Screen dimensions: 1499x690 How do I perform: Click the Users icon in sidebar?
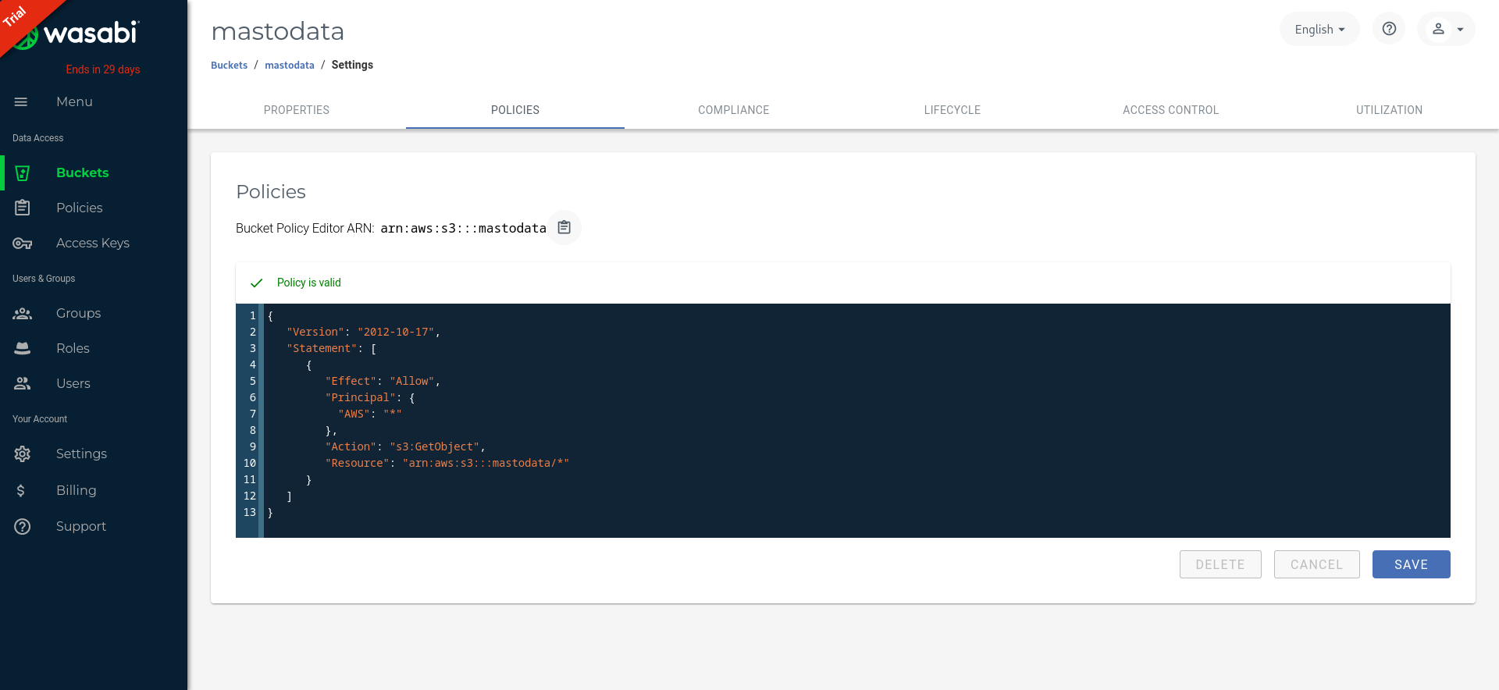pyautogui.click(x=23, y=383)
